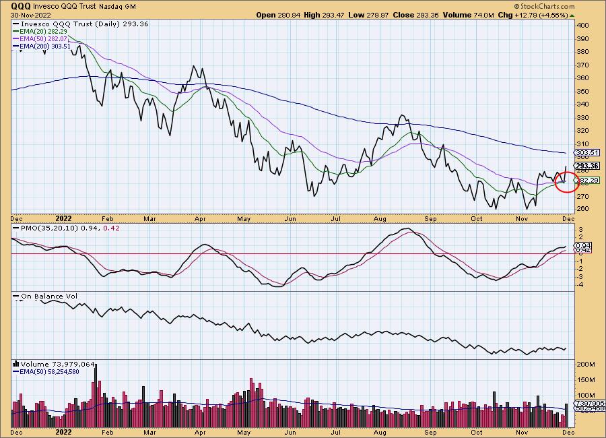Click the 150M label on volume axis
Image resolution: width=606 pixels, height=438 pixels.
point(586,380)
